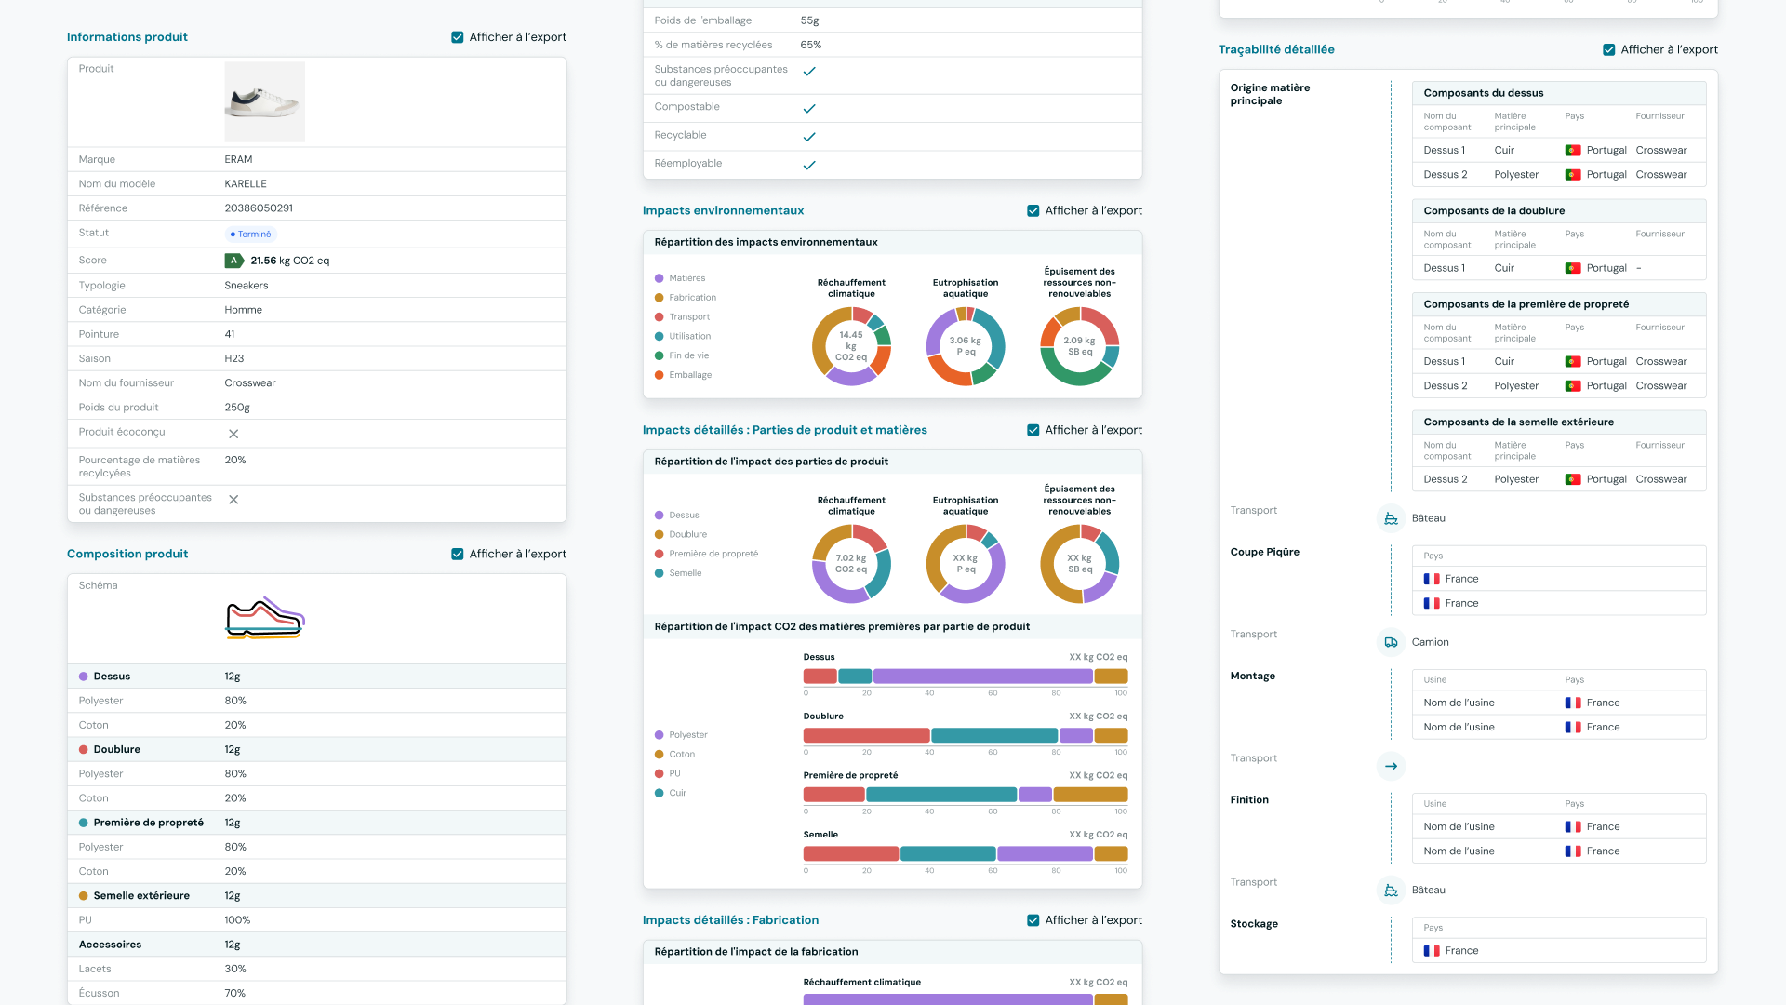The height and width of the screenshot is (1005, 1786).
Task: Click 'Composants de la semelle extérieure' header
Action: click(x=1559, y=422)
